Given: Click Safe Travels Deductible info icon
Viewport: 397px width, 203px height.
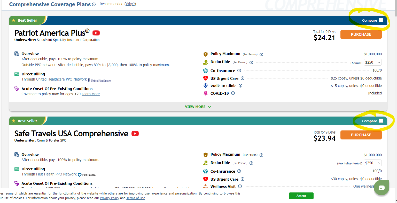Looking at the screenshot, I should coord(251,163).
